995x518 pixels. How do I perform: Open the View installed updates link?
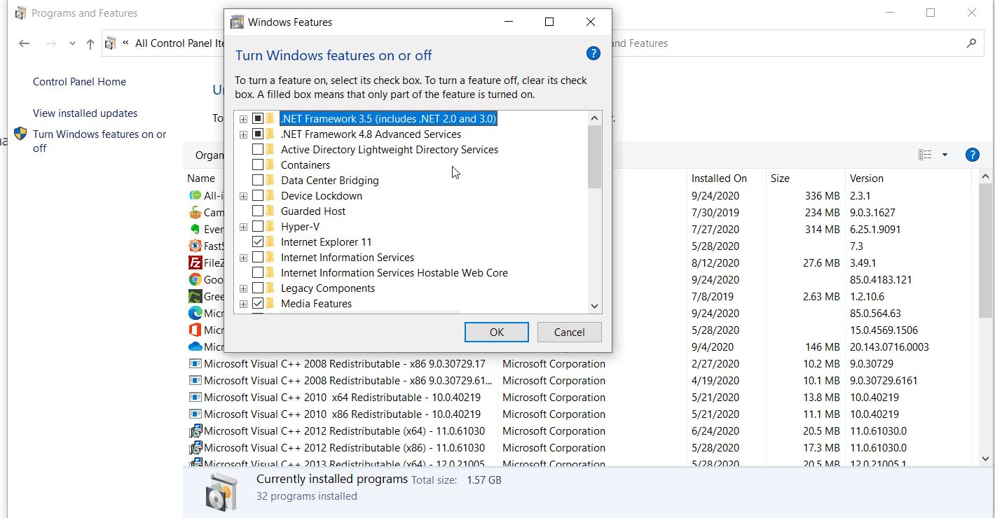(x=85, y=113)
